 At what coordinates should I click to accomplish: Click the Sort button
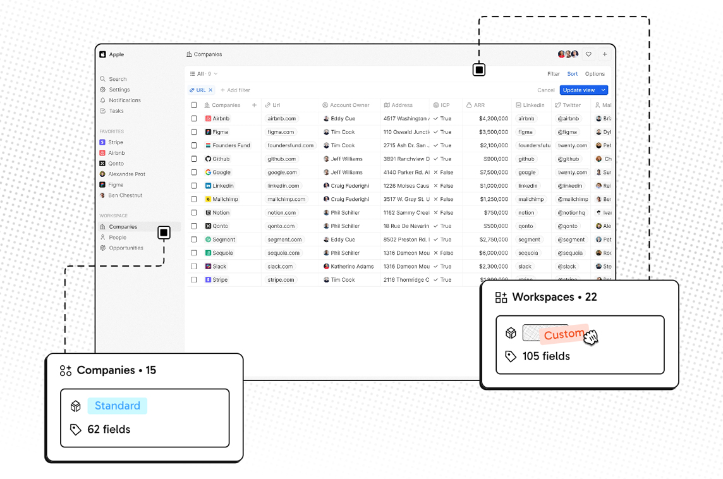(572, 74)
